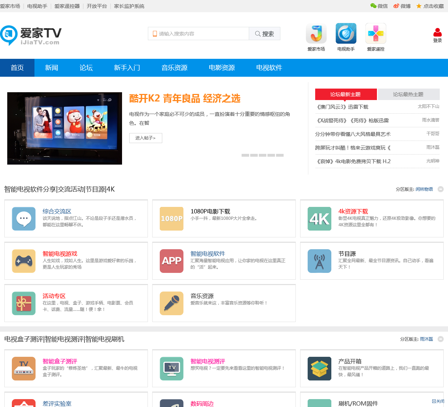Open 电影资源 in the navigation bar
Screen dimensions: 448x407
click(x=222, y=68)
